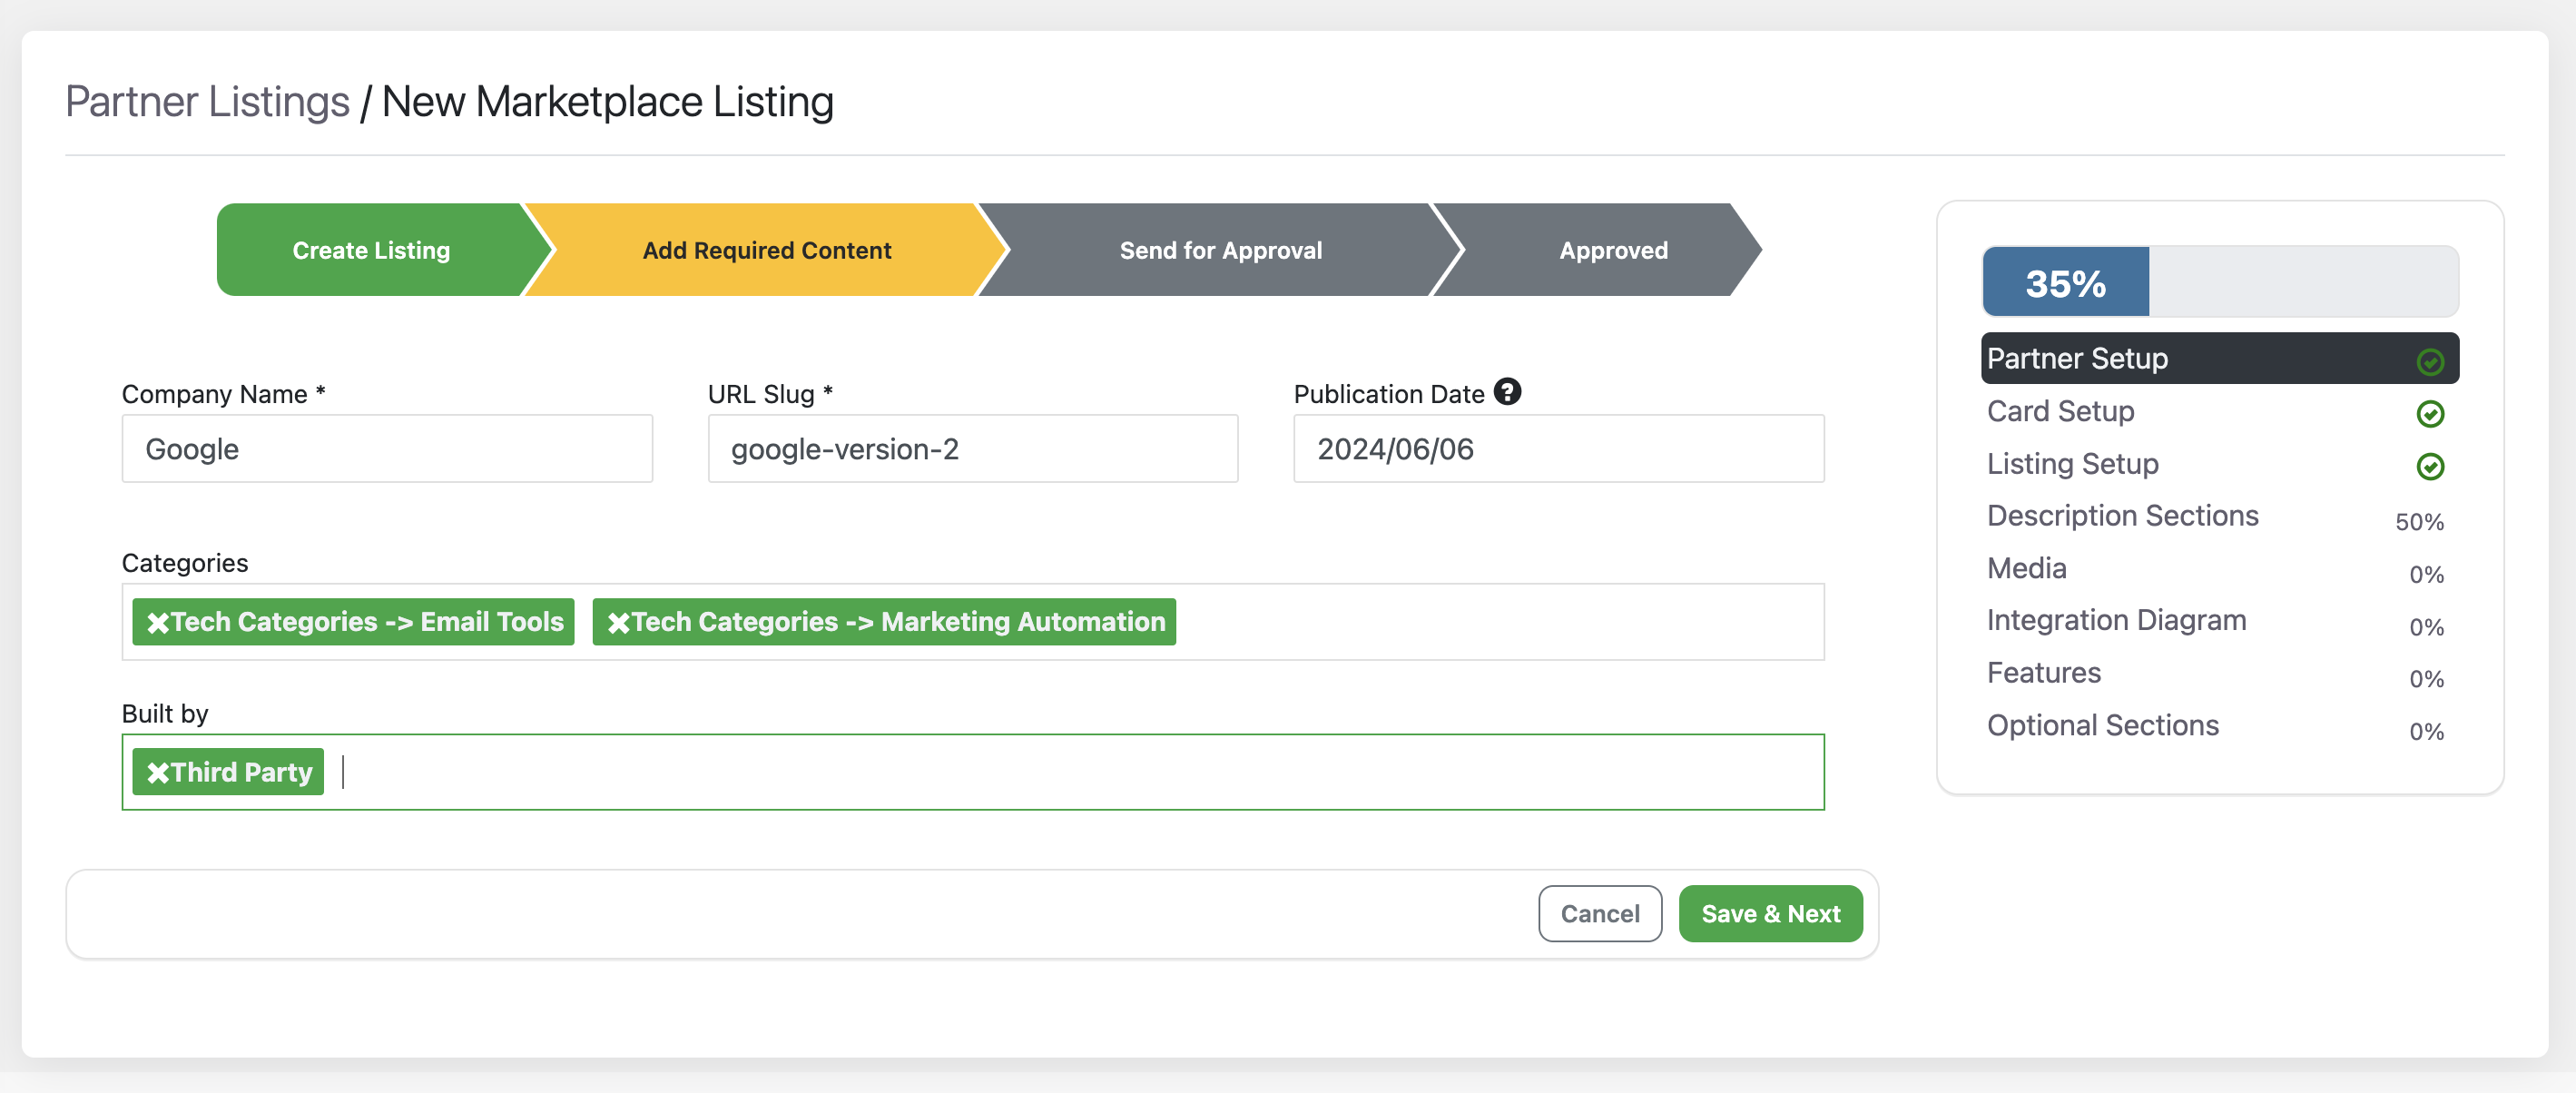
Task: Open the Optional Sections item
Action: (2219, 726)
